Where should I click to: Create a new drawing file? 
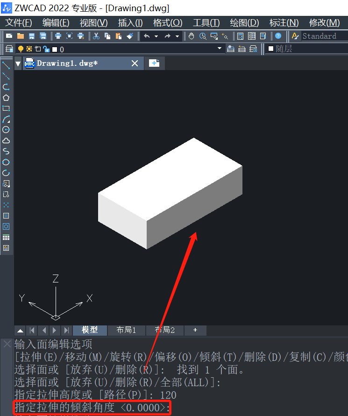[x=9, y=36]
